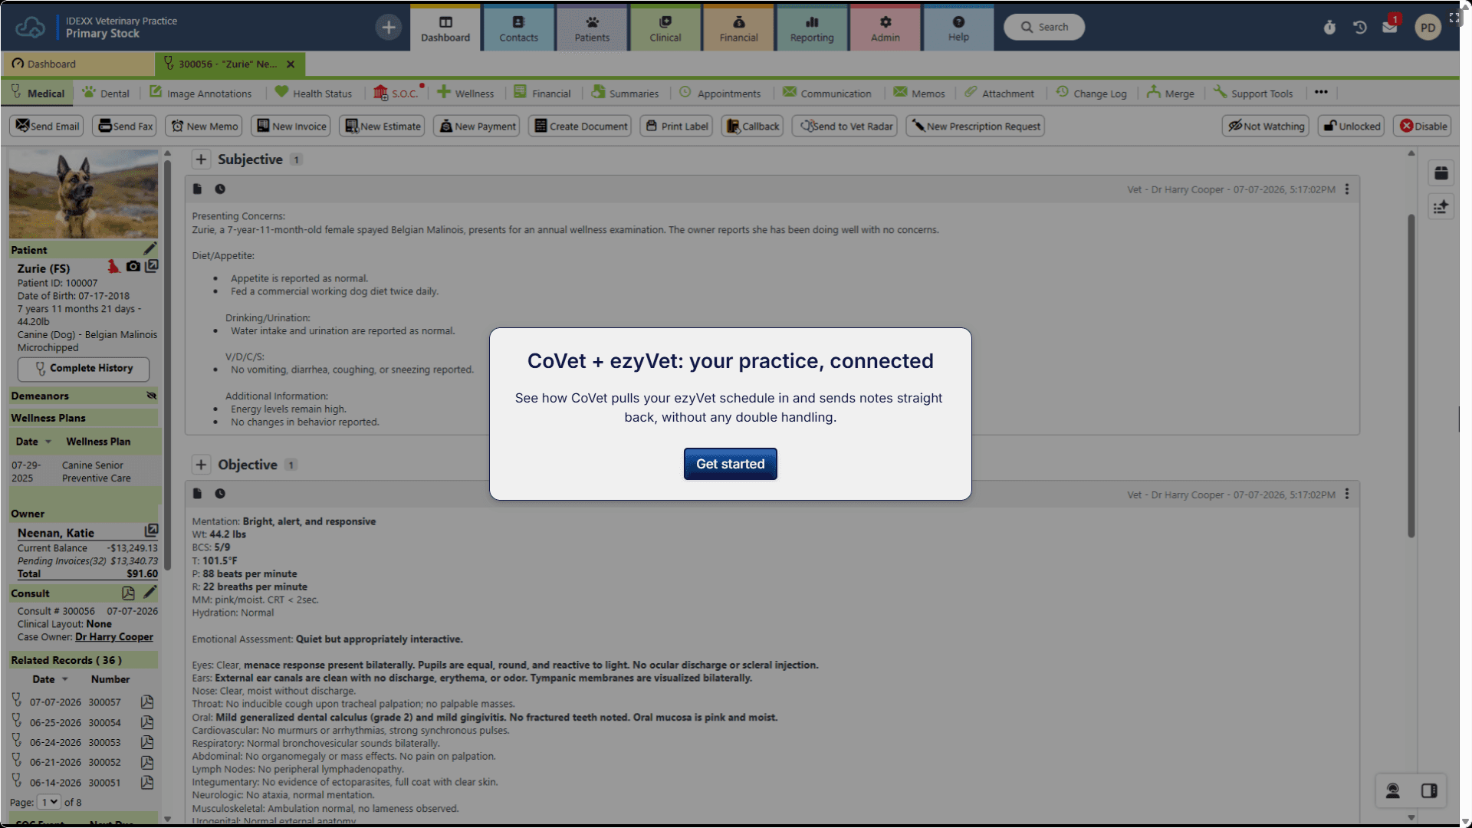
Task: Toggle Not Watching status
Action: [1267, 127]
